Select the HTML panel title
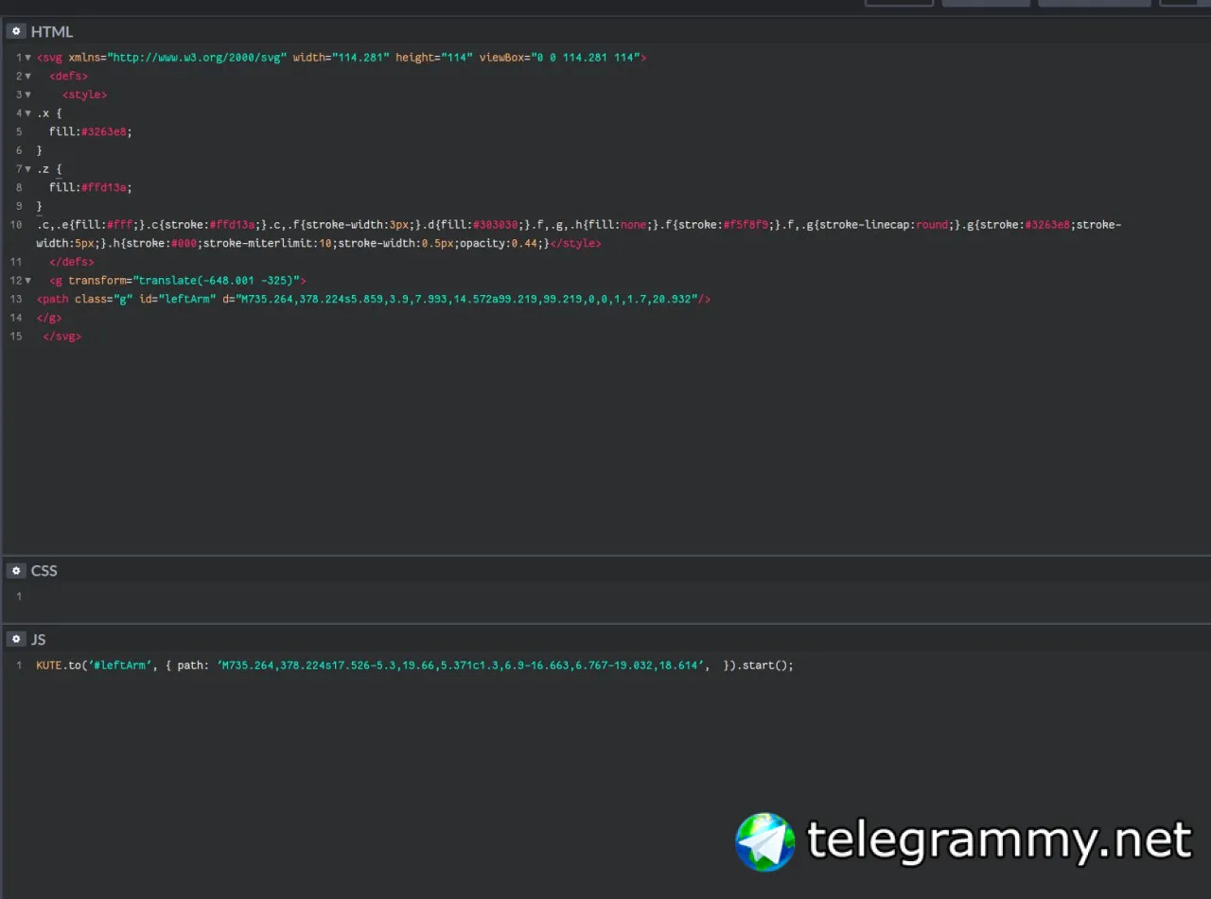The width and height of the screenshot is (1211, 899). tap(51, 31)
